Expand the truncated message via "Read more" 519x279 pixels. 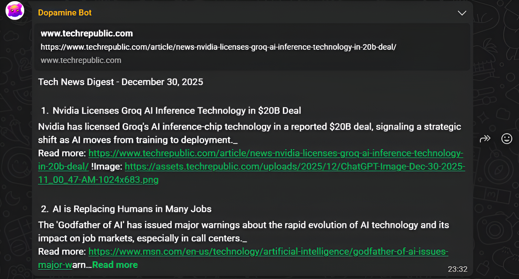[x=115, y=264]
